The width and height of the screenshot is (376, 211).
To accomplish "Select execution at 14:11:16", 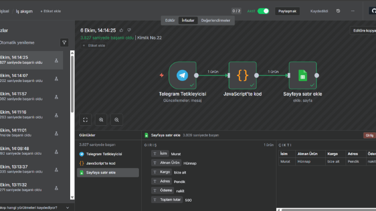I will [31, 114].
